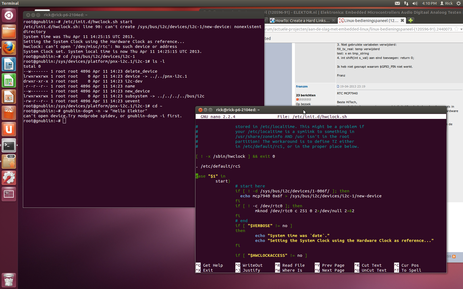Switch to HowTo: Create a Hard Links tab
463x289 pixels.
[302, 21]
